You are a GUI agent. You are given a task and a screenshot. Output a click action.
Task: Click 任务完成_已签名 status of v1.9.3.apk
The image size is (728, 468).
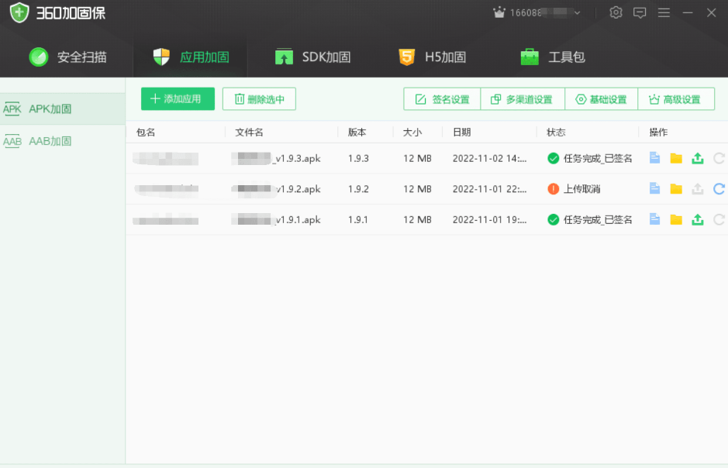pos(598,159)
